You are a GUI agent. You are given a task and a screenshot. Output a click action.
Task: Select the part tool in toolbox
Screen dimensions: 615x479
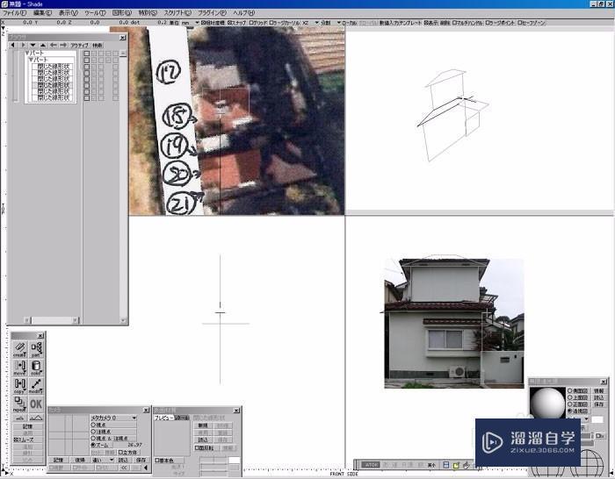pyautogui.click(x=36, y=348)
